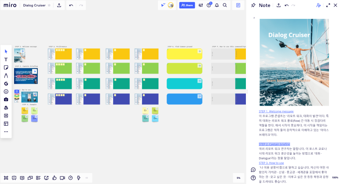Click the 100% note zoom indicator
The width and height of the screenshot is (340, 184).
click(x=335, y=177)
